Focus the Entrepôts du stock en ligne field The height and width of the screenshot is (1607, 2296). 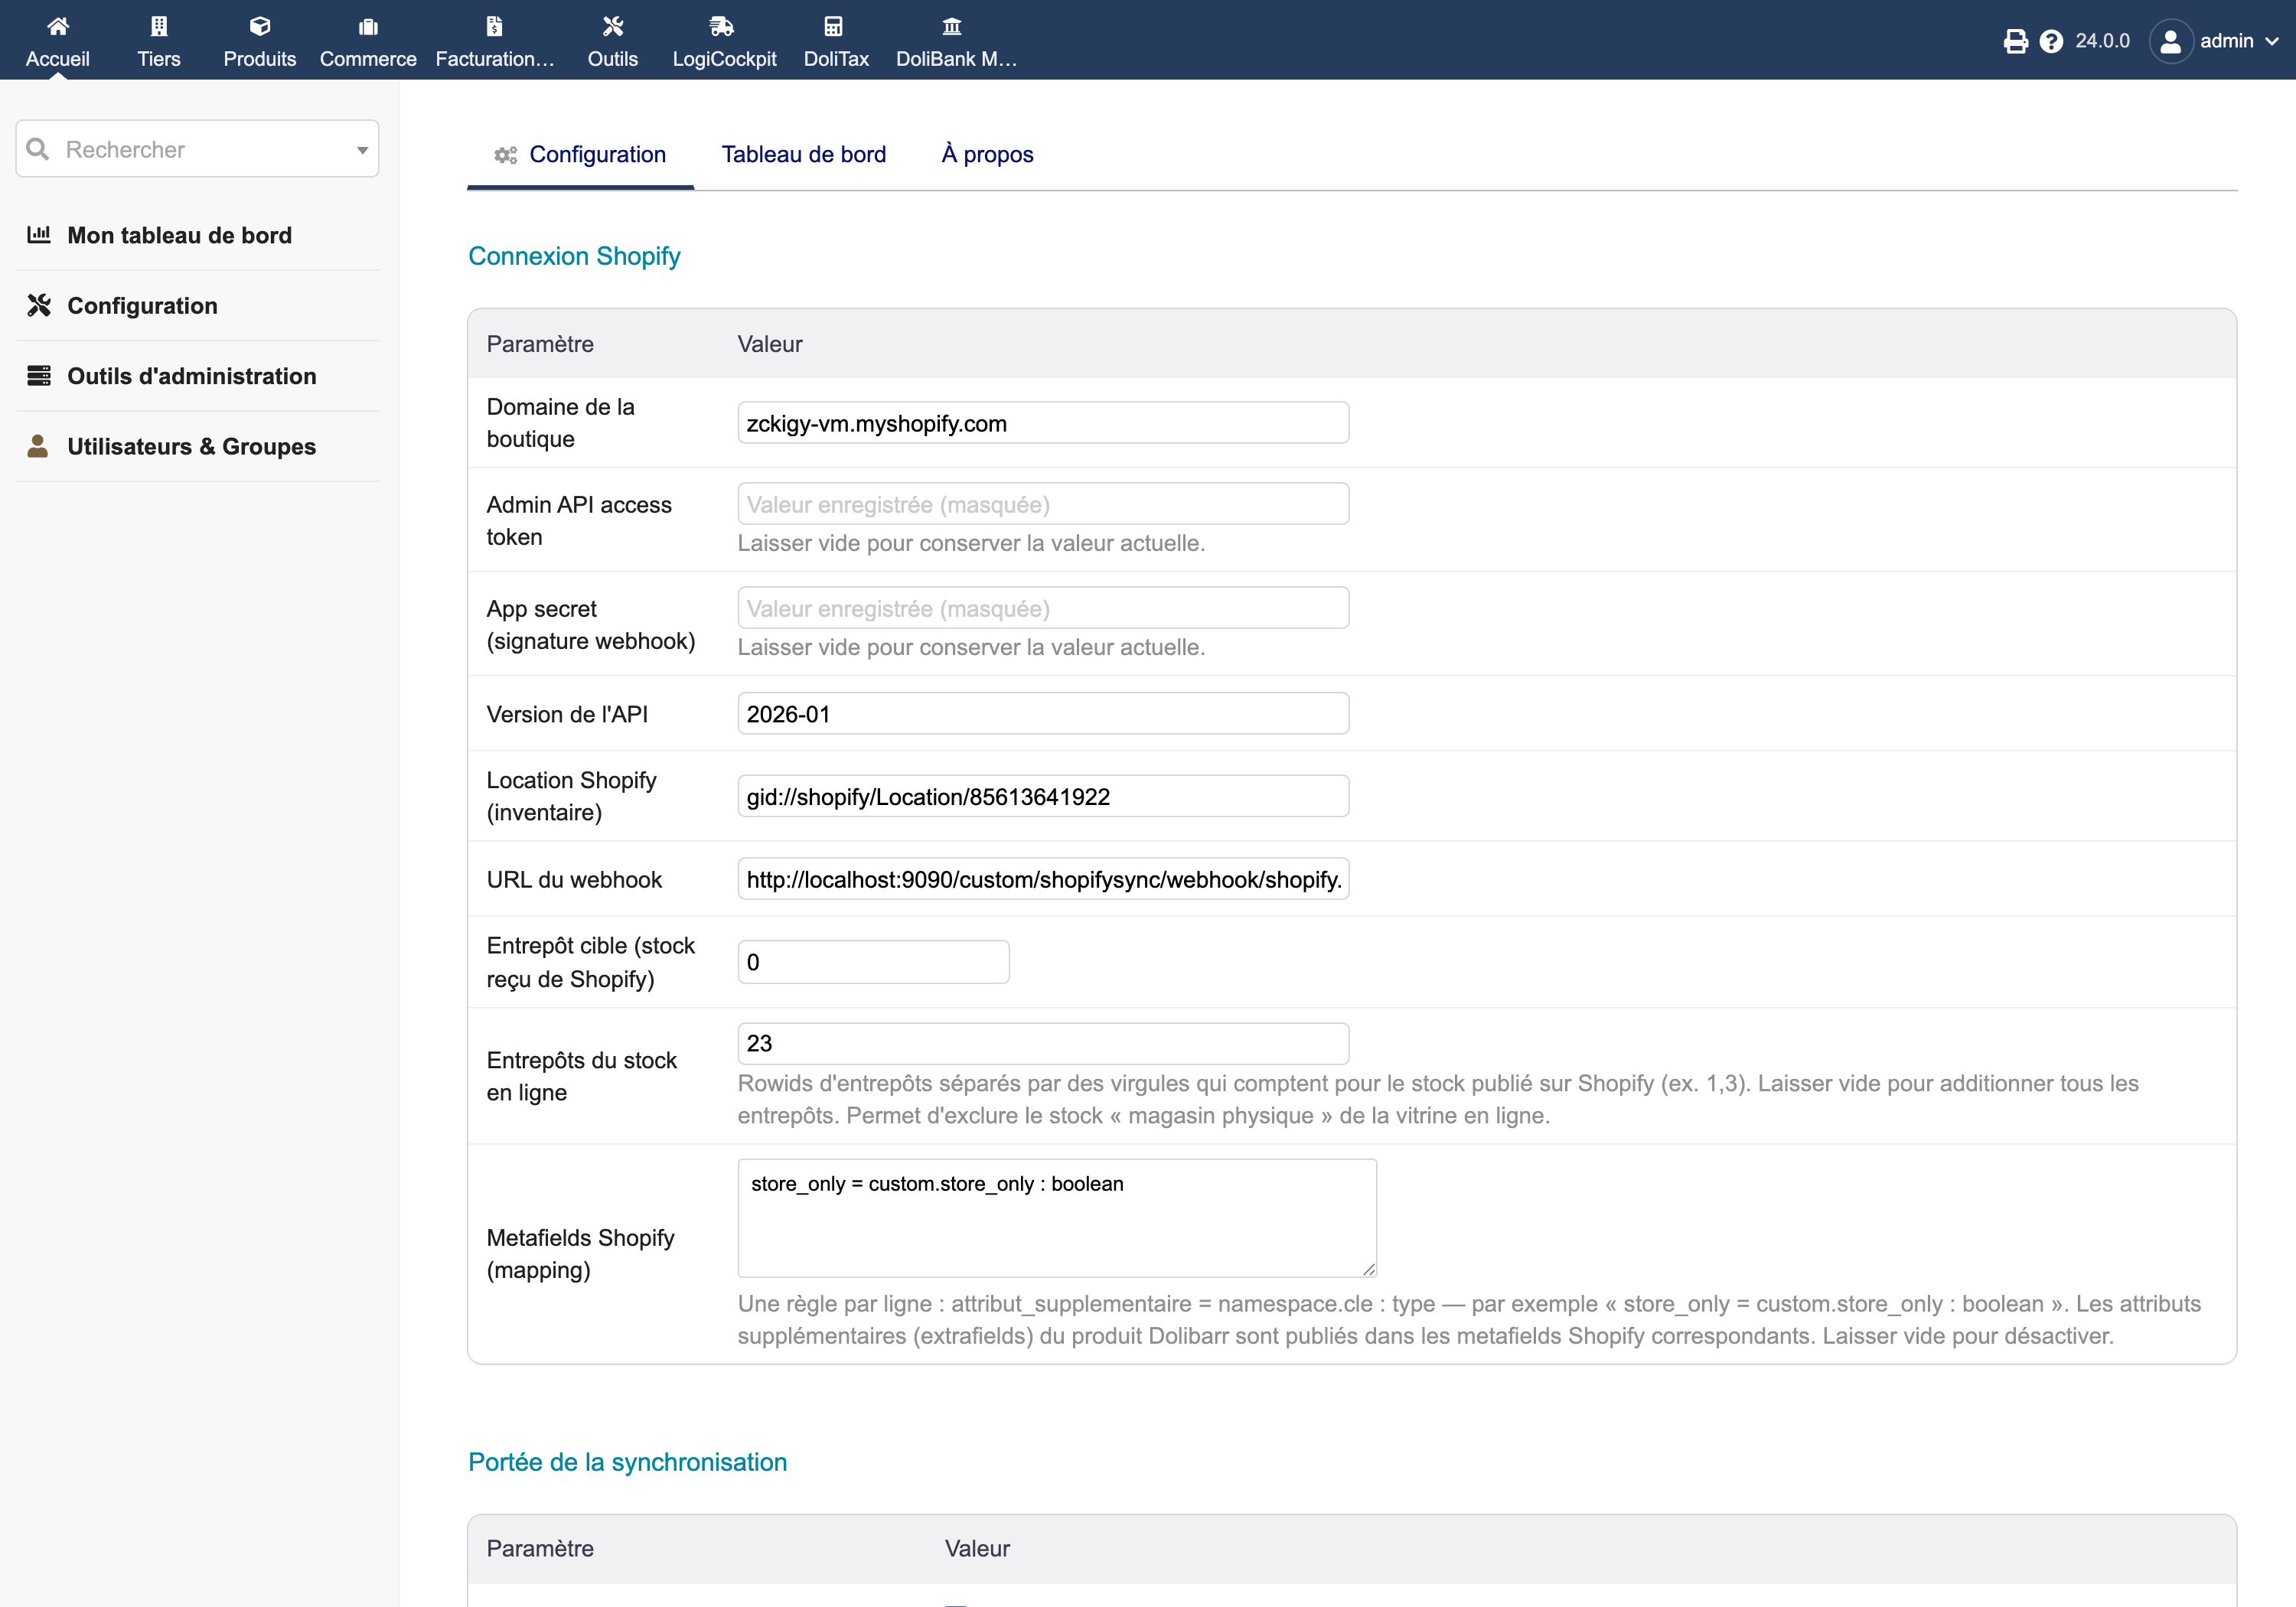click(x=1043, y=1043)
